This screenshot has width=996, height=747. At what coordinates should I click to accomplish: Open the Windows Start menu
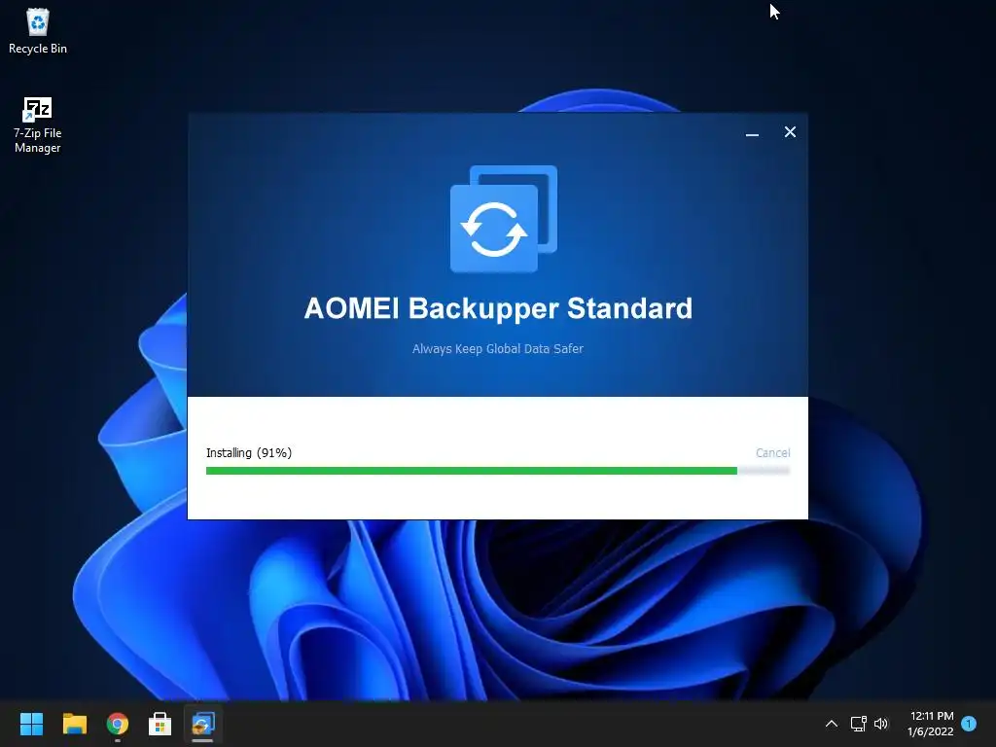pyautogui.click(x=31, y=724)
